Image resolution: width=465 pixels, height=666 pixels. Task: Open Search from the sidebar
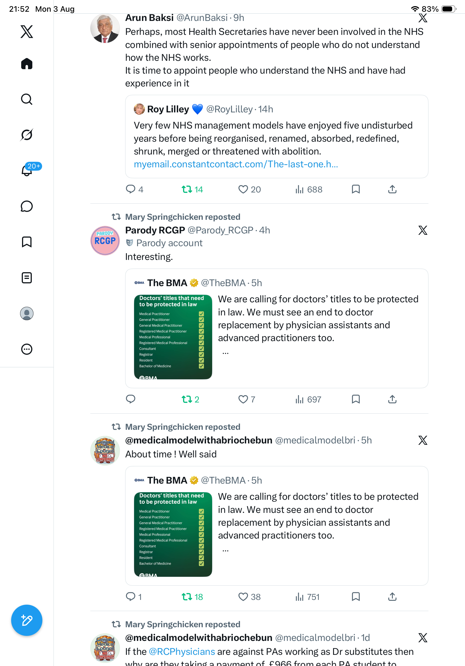(27, 99)
